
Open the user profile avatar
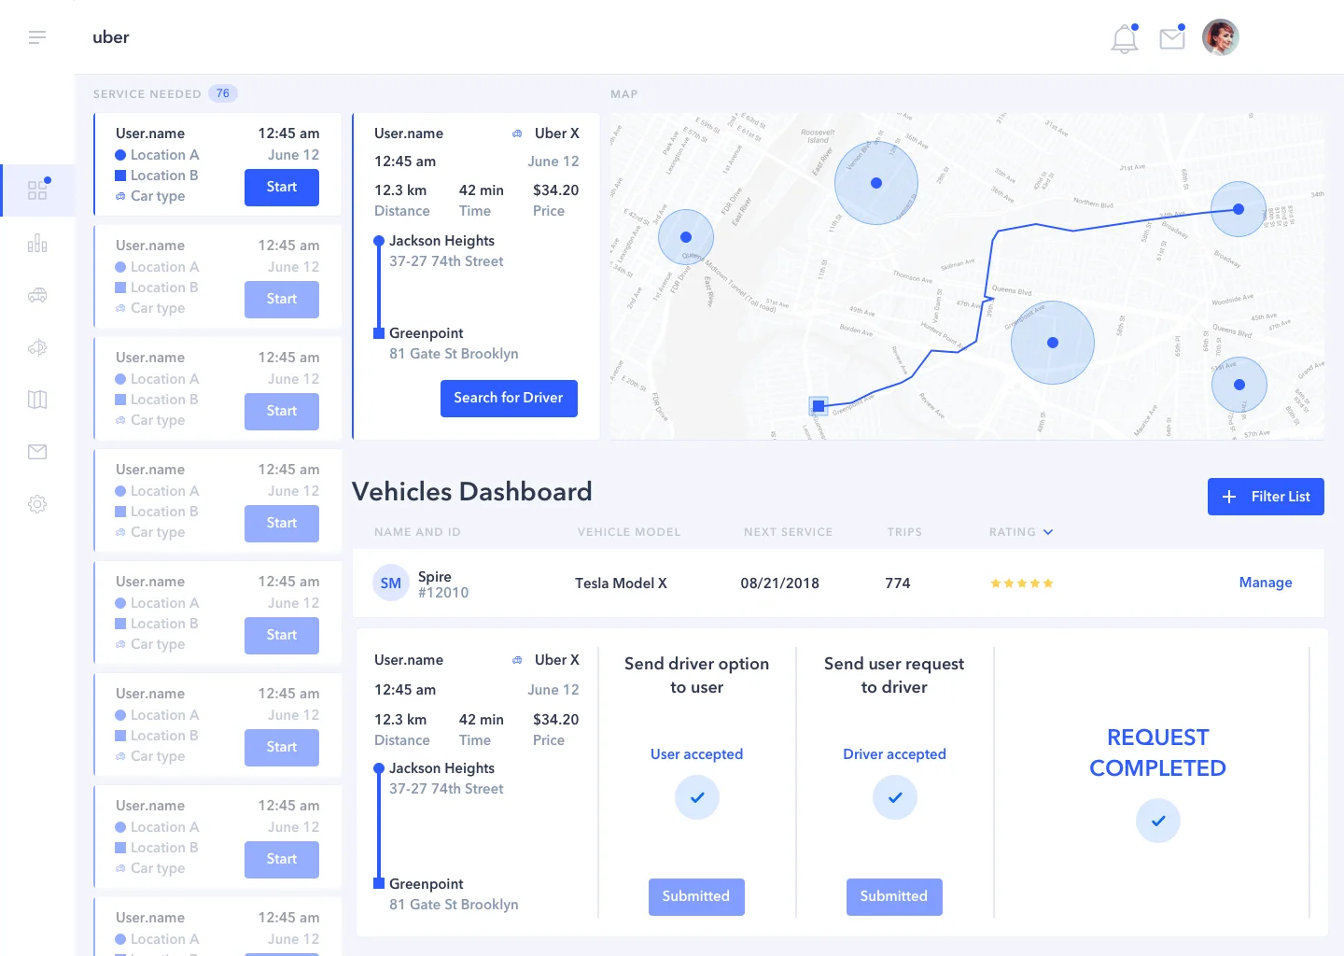1220,37
